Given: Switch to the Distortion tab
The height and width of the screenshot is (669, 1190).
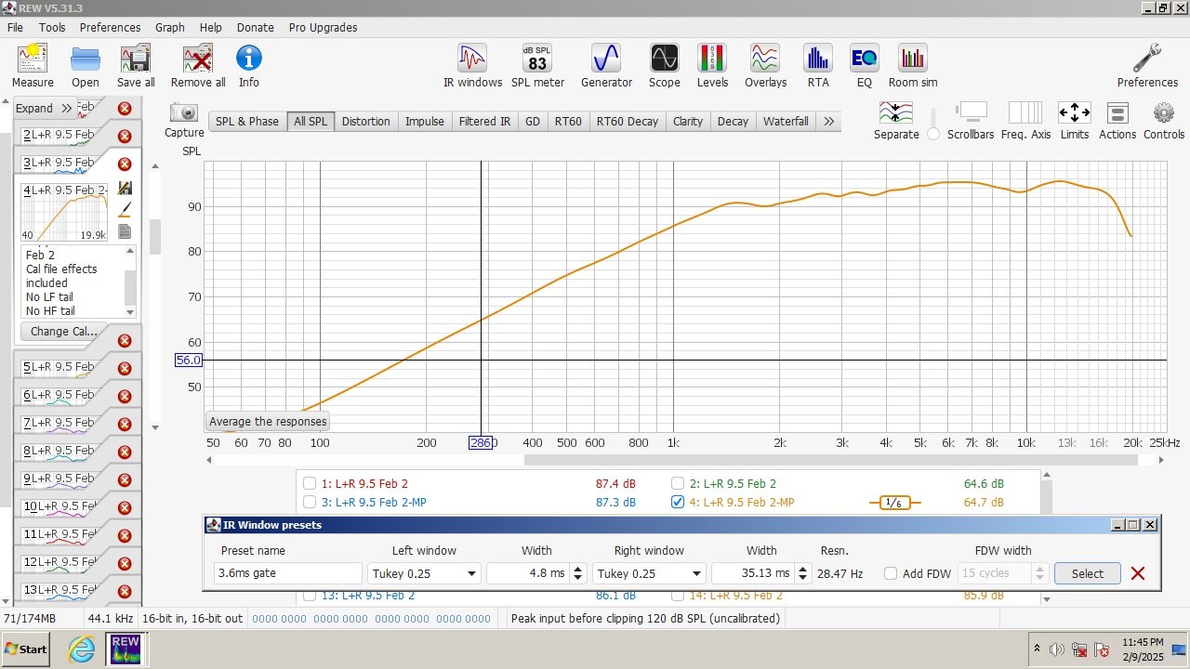Looking at the screenshot, I should [x=365, y=121].
